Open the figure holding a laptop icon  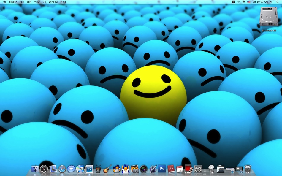click(117, 169)
